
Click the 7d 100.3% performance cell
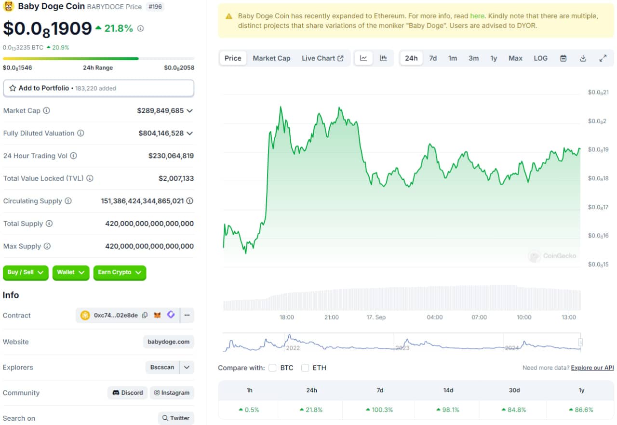click(380, 410)
